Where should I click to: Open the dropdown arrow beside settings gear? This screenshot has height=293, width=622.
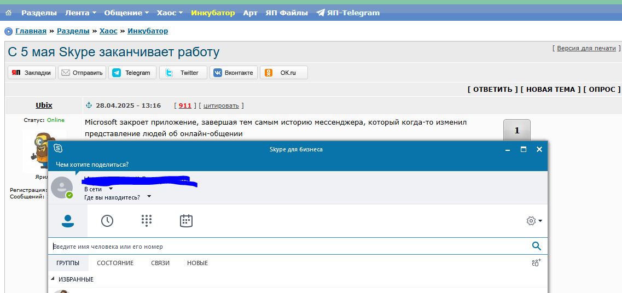coord(540,221)
